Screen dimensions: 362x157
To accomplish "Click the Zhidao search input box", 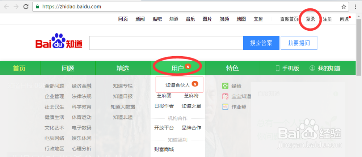I will pyautogui.click(x=166, y=43).
